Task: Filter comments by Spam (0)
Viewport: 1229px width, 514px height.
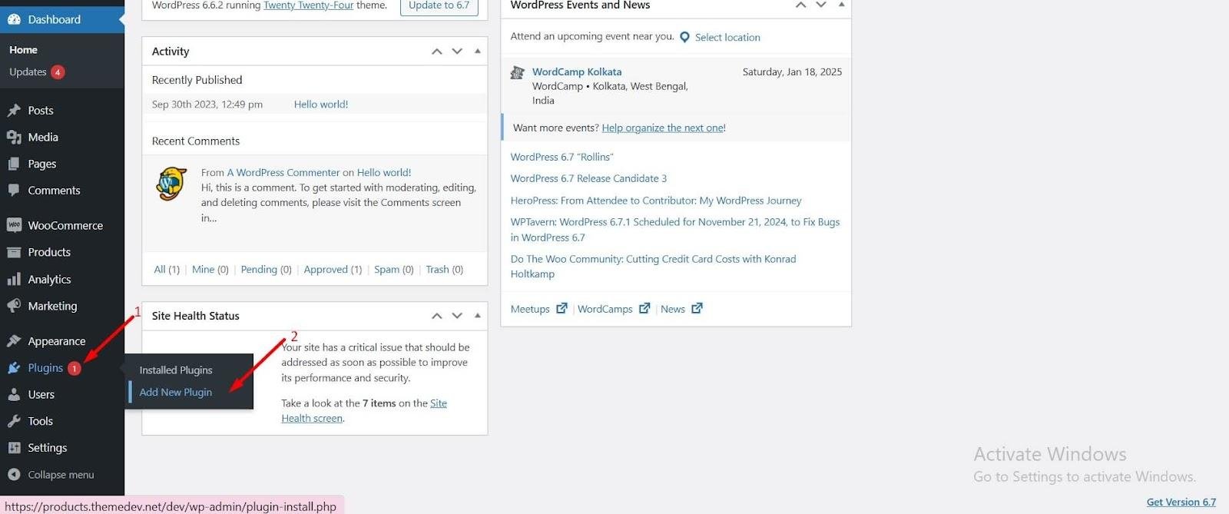Action: coord(394,270)
